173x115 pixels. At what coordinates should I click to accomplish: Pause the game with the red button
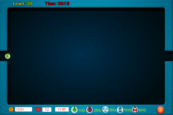(x=160, y=110)
